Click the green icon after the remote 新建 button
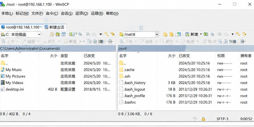Viewport: 254px width, 127px height. (x=206, y=34)
